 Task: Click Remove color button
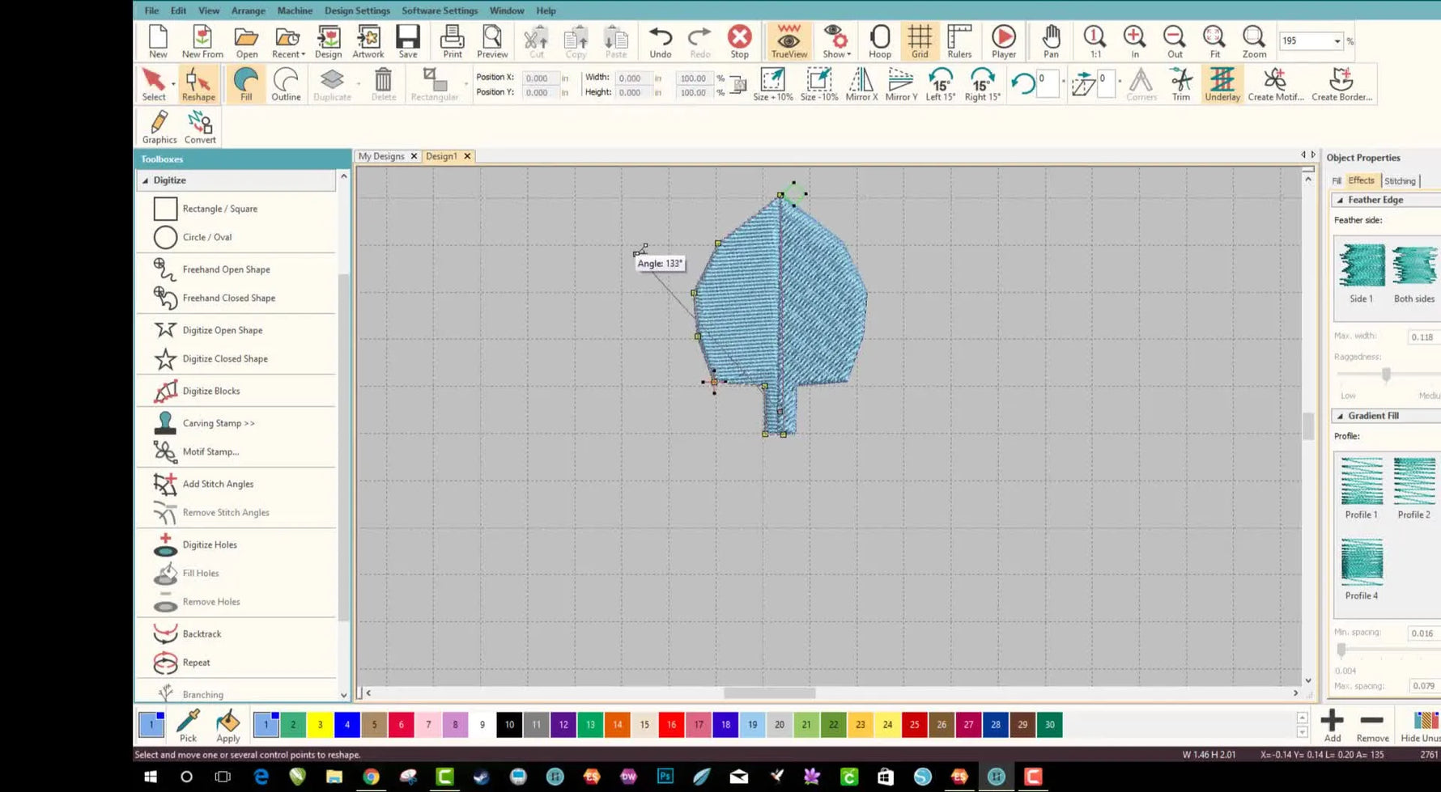(1372, 725)
